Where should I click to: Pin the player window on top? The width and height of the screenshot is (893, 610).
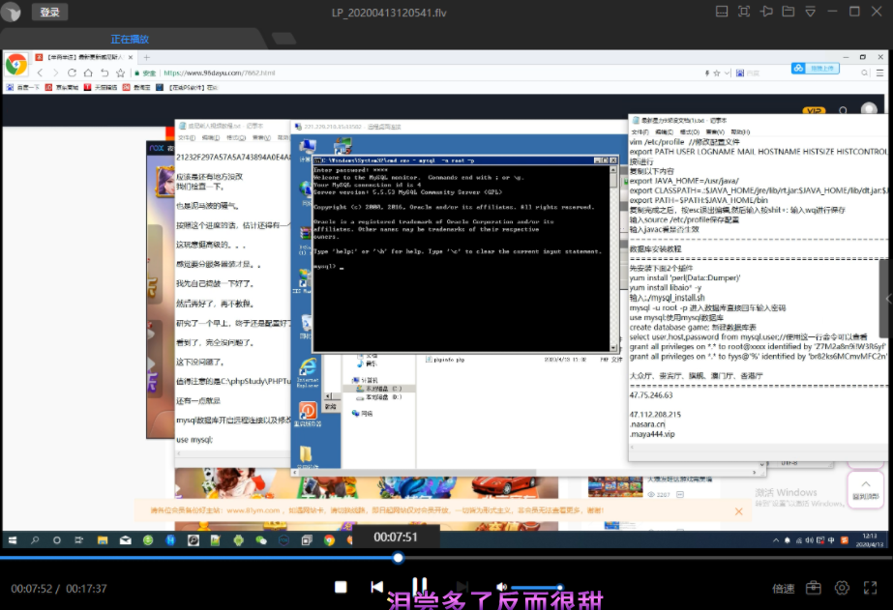click(766, 12)
